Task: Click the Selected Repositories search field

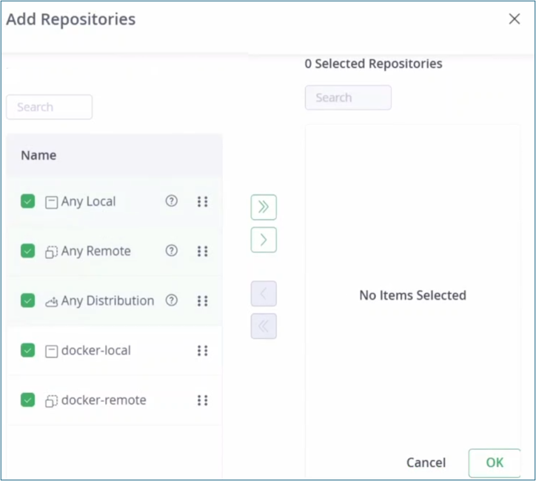Action: coord(348,98)
